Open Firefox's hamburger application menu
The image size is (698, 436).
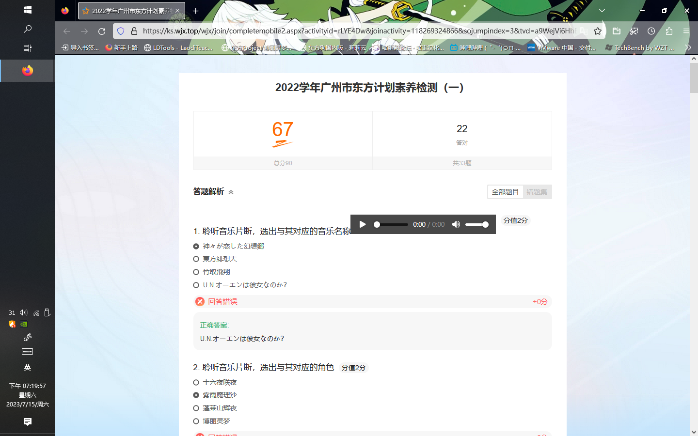pyautogui.click(x=686, y=31)
